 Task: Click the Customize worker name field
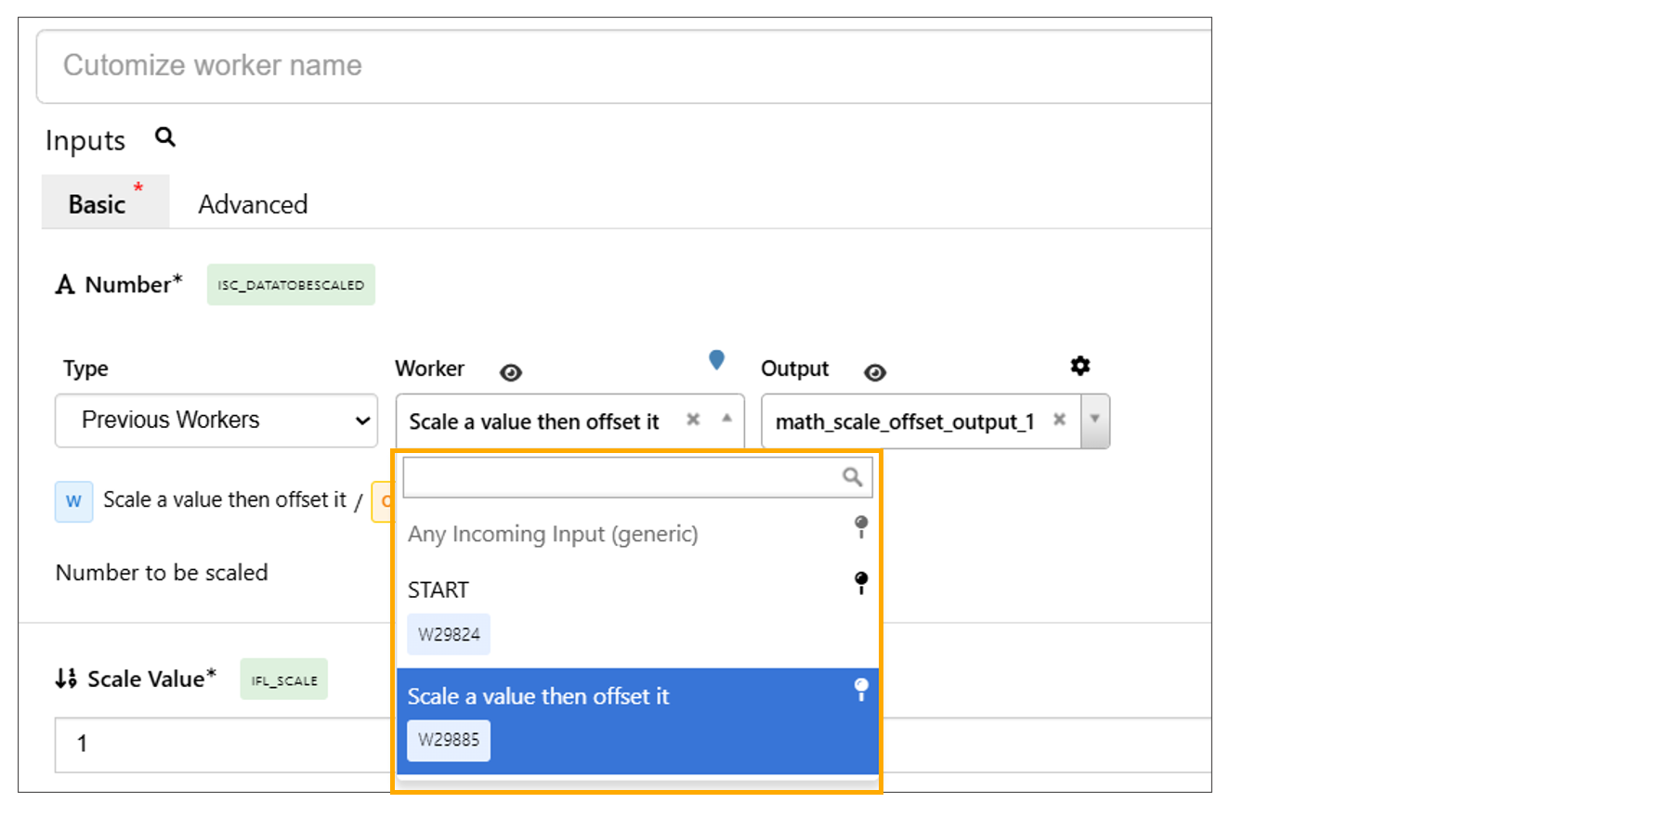622,66
